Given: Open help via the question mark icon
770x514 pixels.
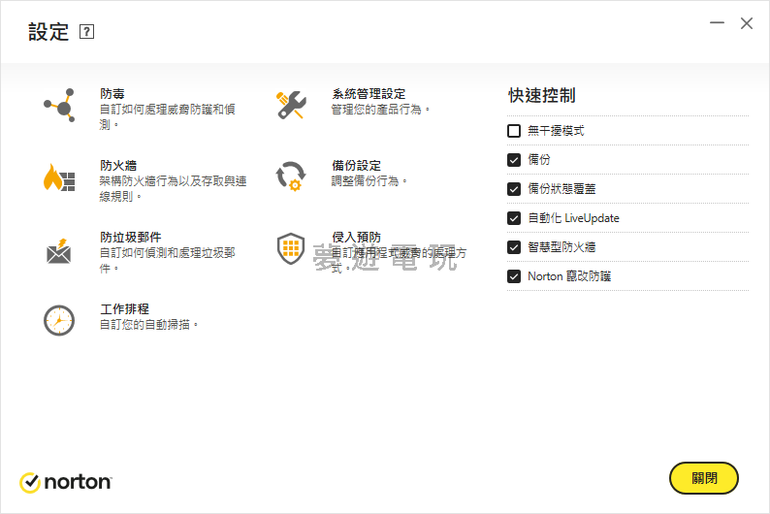Looking at the screenshot, I should pos(87,32).
